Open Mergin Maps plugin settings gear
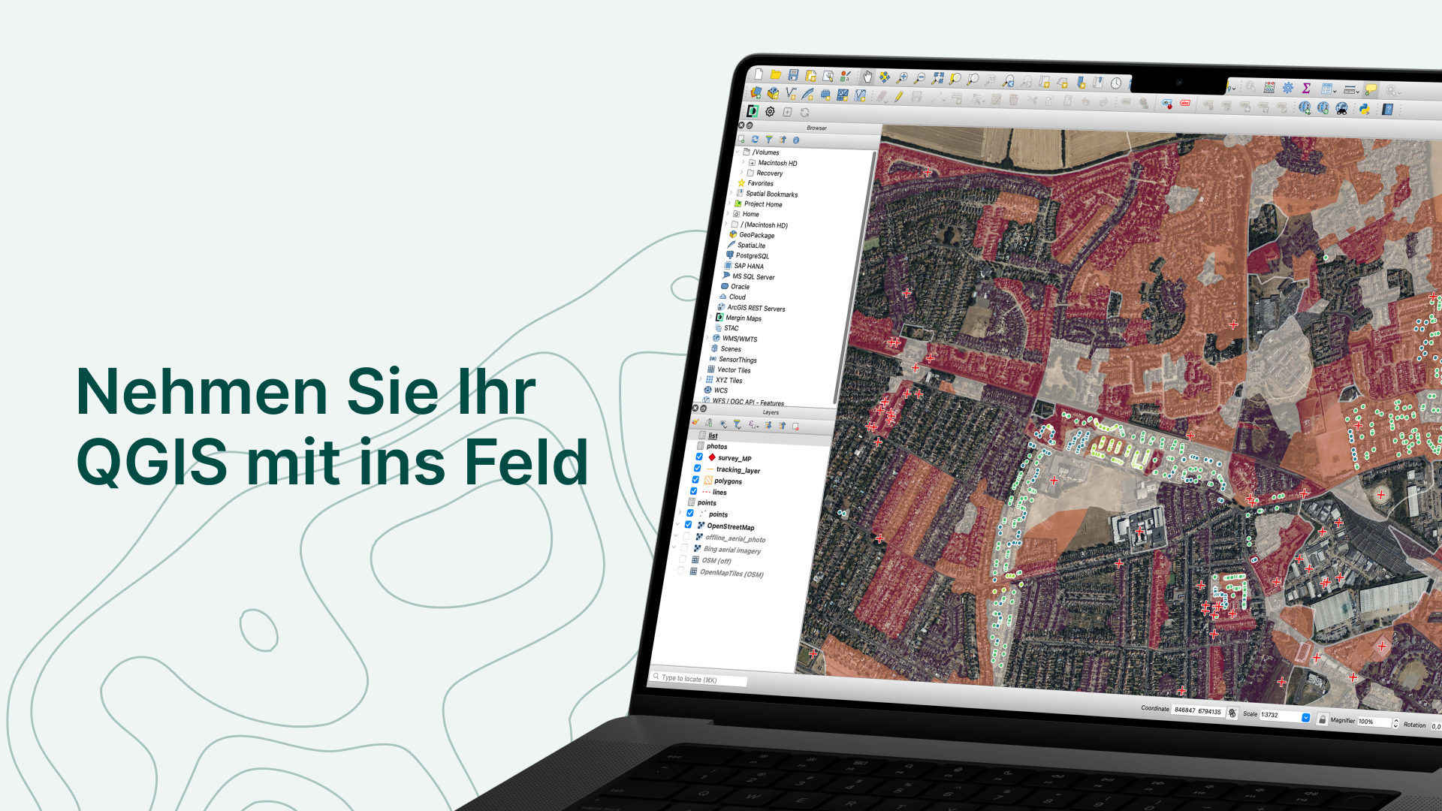Screen dimensions: 1442x811 (770, 111)
